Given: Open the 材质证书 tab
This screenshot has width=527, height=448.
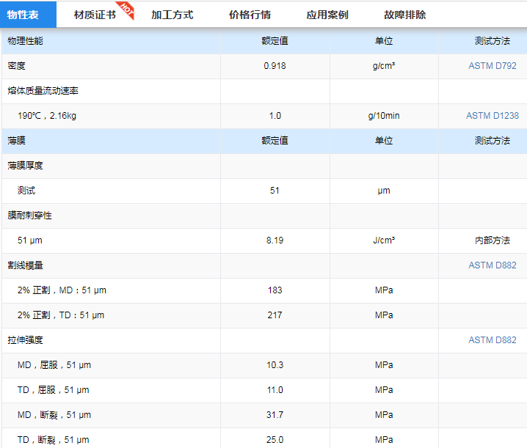Looking at the screenshot, I should tap(95, 15).
